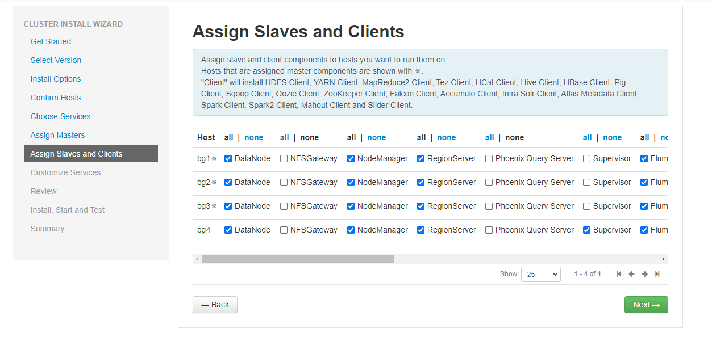The image size is (712, 350).
Task: Click the horizontal scrollbar's right arrow
Action: coord(663,259)
